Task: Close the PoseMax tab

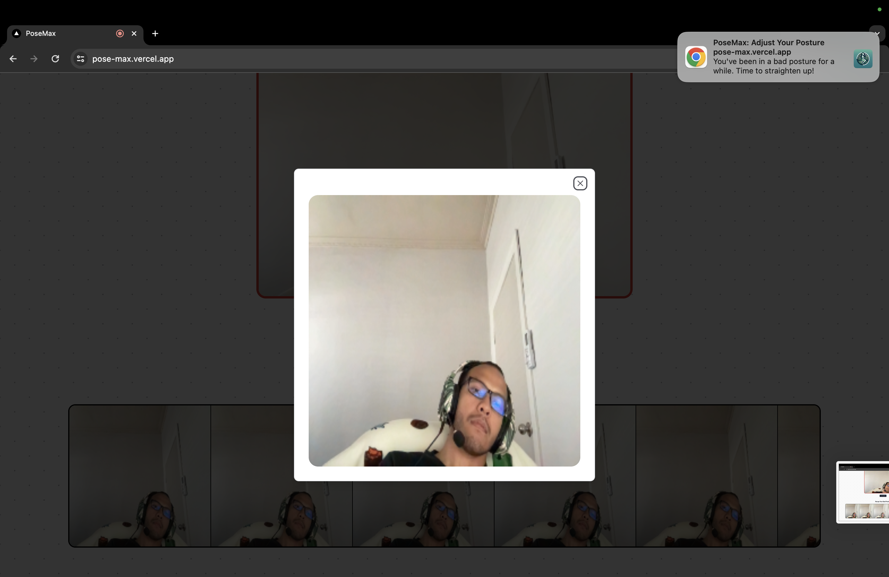Action: click(134, 33)
